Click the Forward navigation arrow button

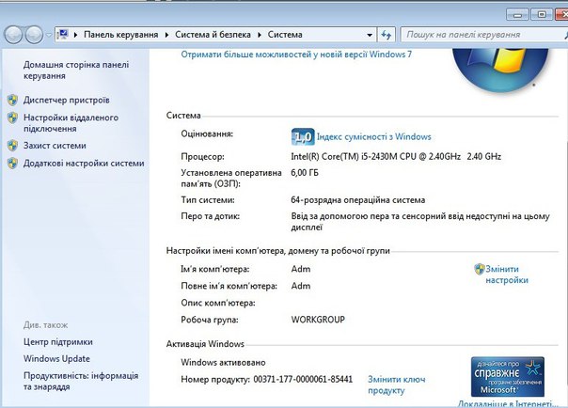point(35,35)
